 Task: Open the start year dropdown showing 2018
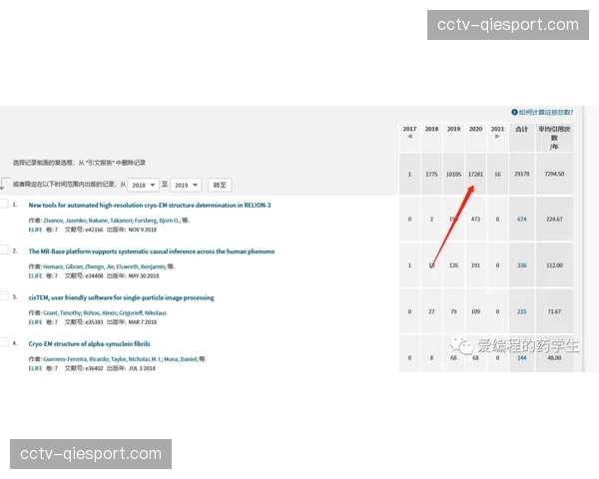pyautogui.click(x=144, y=186)
